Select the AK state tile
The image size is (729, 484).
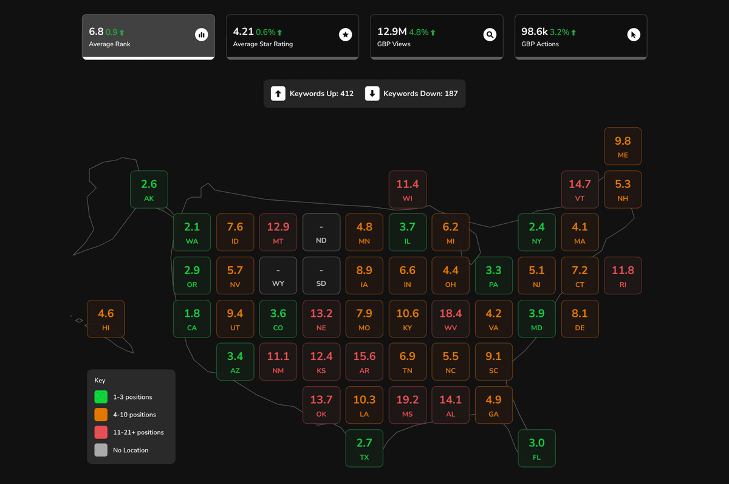(149, 190)
